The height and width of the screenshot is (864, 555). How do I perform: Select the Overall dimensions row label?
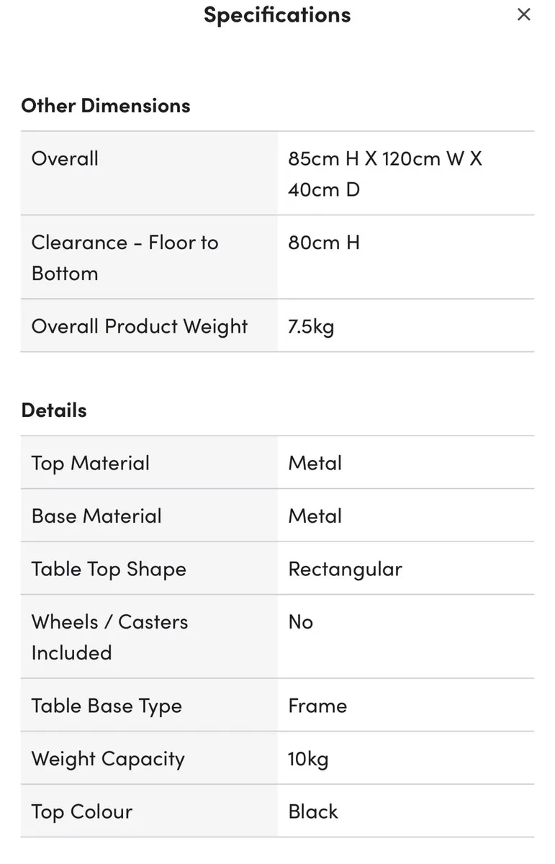pos(65,158)
